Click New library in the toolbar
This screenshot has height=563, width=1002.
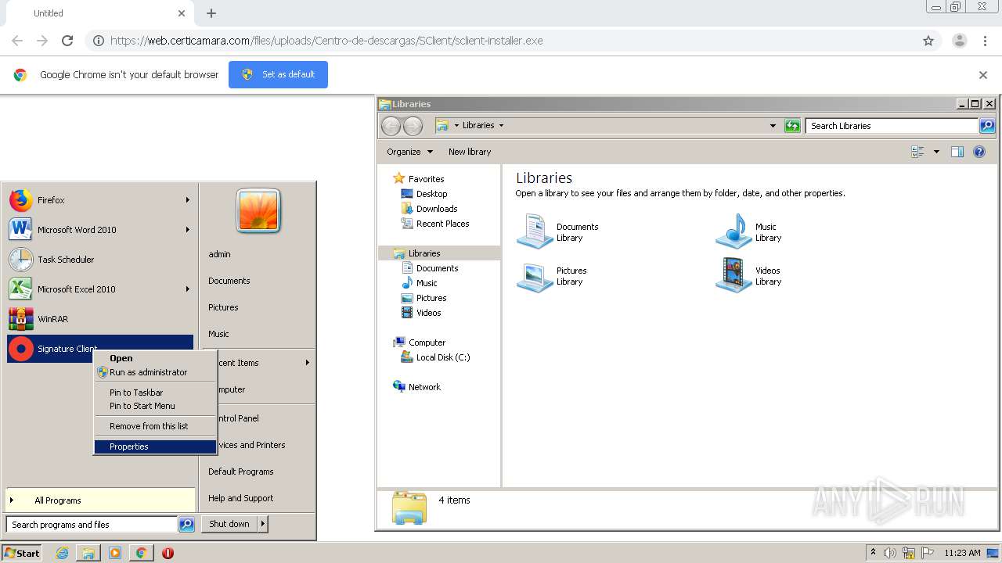(x=470, y=152)
